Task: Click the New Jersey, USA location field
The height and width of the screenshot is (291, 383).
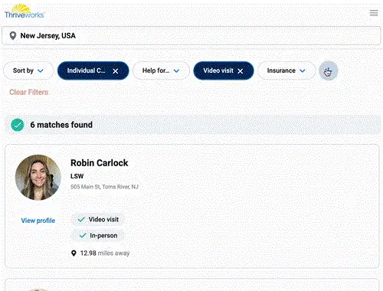Action: point(191,36)
